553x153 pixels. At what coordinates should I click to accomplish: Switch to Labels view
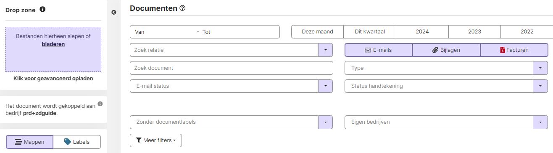click(77, 142)
